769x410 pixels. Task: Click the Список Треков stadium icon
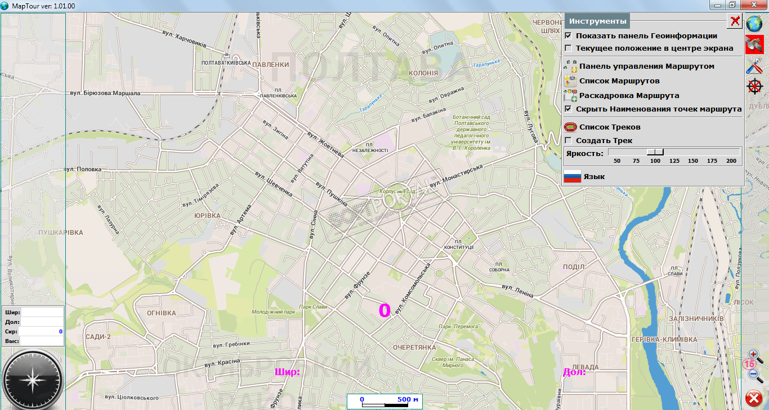[571, 127]
